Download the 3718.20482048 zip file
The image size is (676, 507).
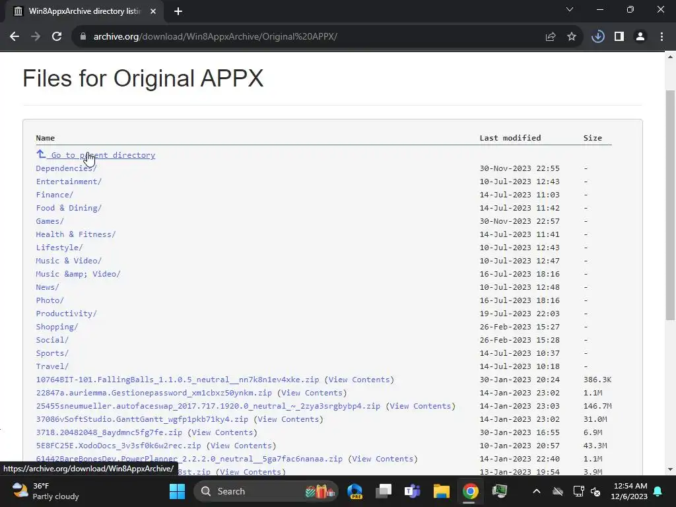[109, 432]
